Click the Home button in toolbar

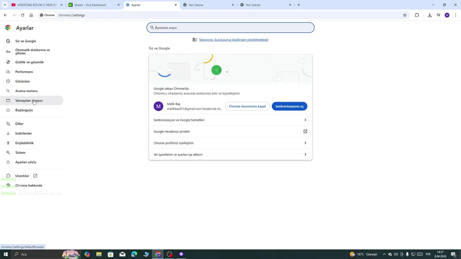31,15
